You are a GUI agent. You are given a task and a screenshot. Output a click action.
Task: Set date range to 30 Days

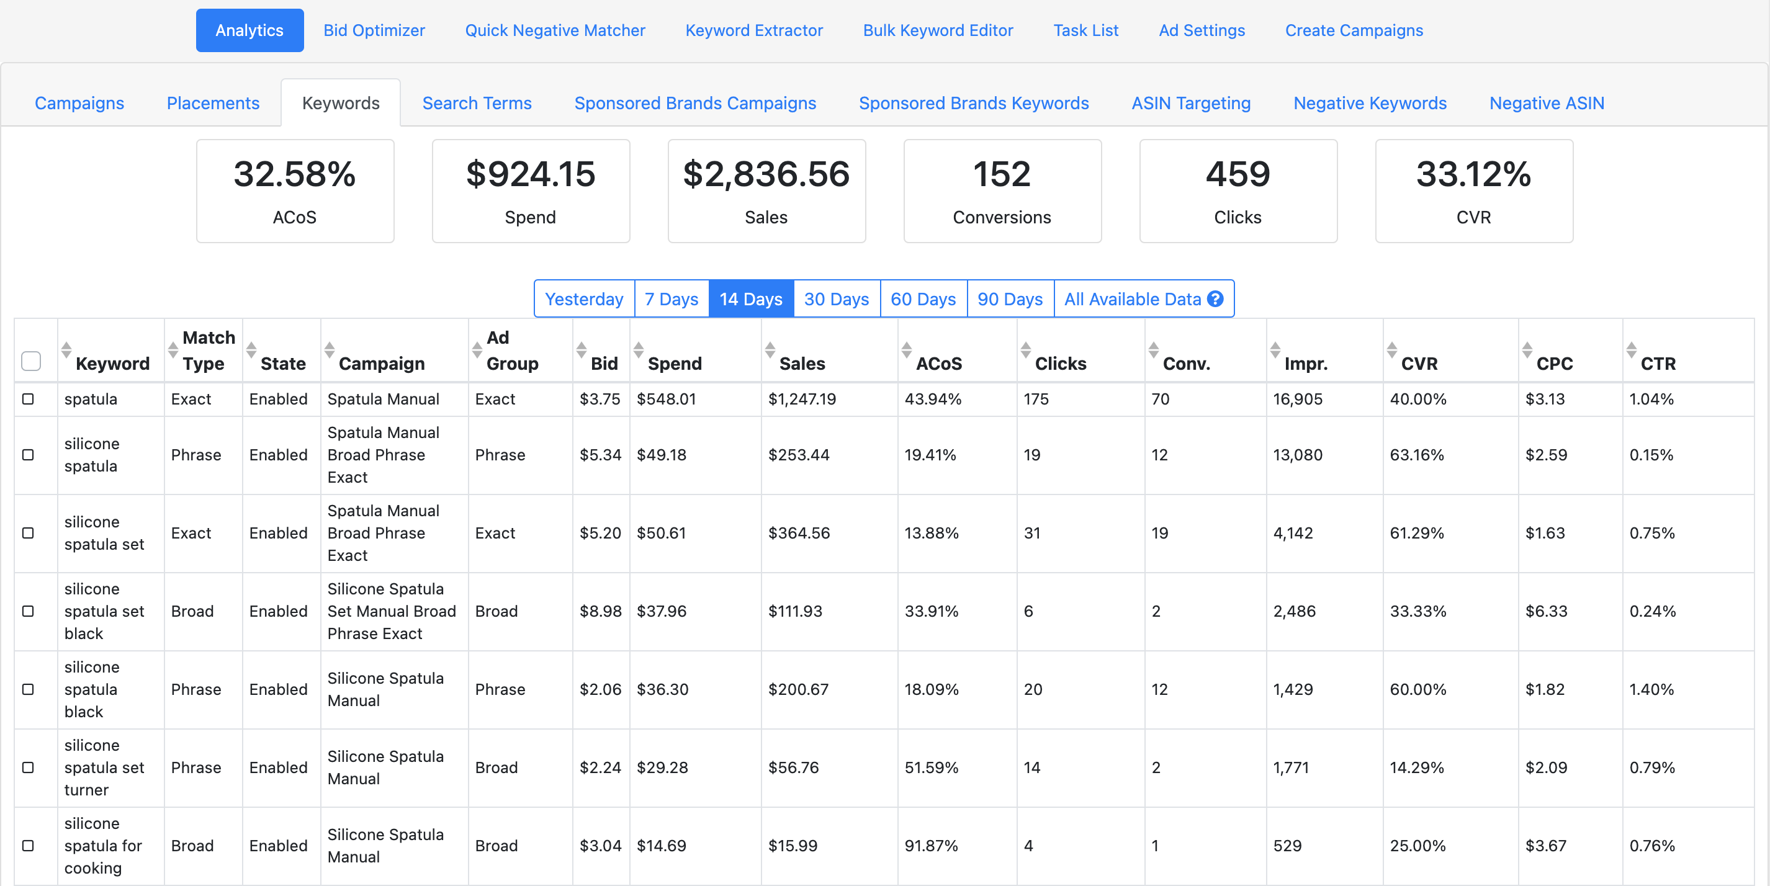click(x=836, y=299)
